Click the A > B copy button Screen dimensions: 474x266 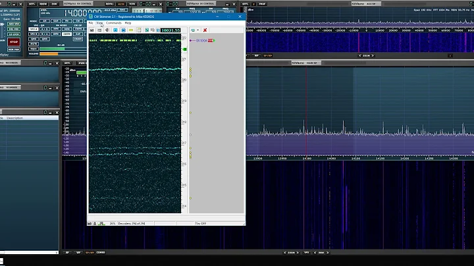(45, 29)
